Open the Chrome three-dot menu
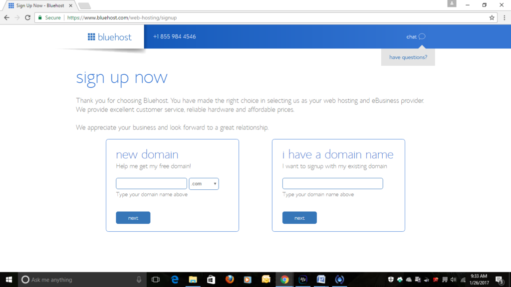The height and width of the screenshot is (287, 511). pos(504,17)
